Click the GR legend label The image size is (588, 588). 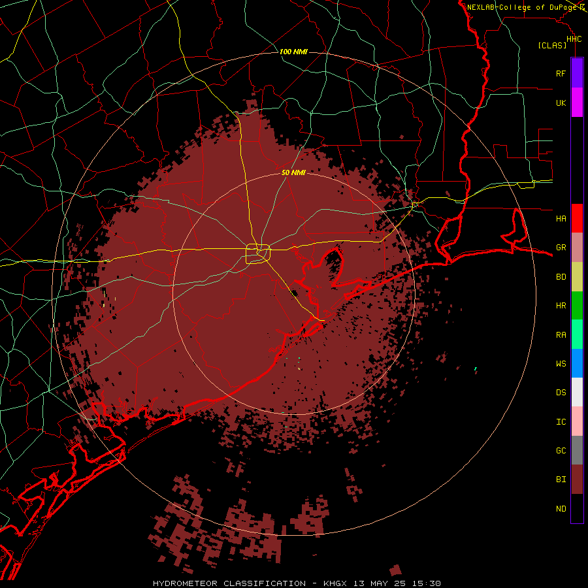click(561, 248)
